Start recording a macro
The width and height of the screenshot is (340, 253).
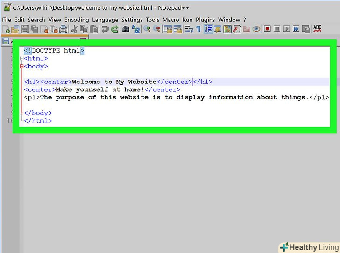pos(267,29)
